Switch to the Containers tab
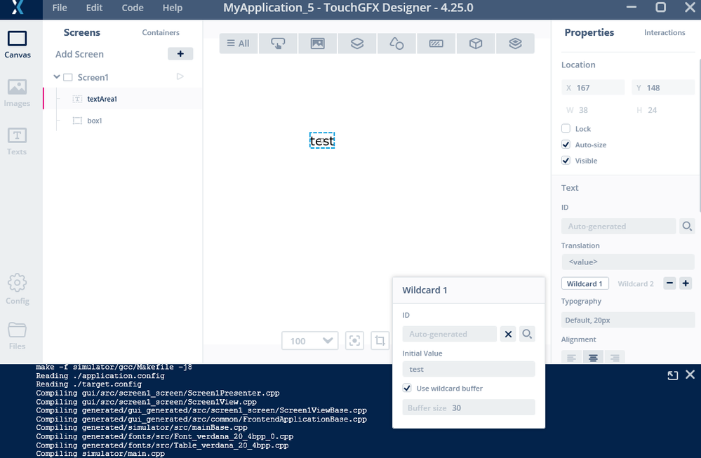Screen dimensions: 701x458 (x=161, y=32)
